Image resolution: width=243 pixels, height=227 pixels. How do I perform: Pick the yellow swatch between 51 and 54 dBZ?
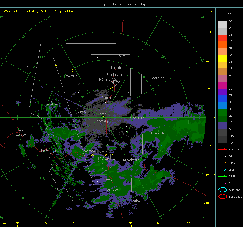222,58
